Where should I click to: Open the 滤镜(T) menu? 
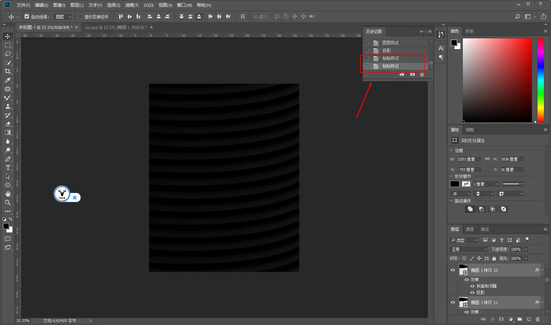tap(132, 5)
